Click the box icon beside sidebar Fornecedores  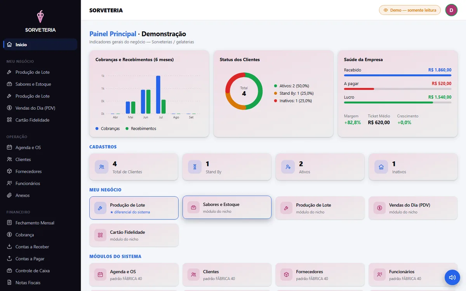coord(9,171)
